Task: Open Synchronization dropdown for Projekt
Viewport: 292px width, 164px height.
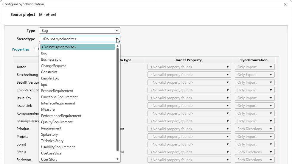Action: pos(254,137)
